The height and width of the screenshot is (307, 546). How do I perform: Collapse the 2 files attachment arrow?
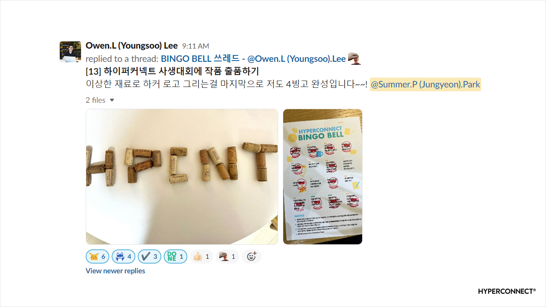112,100
